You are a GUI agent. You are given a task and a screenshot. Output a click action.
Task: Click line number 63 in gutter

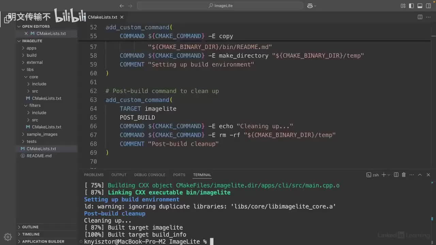[93, 100]
